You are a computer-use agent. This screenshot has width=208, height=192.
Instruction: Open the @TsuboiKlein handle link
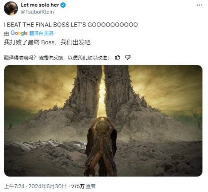[x=37, y=12]
